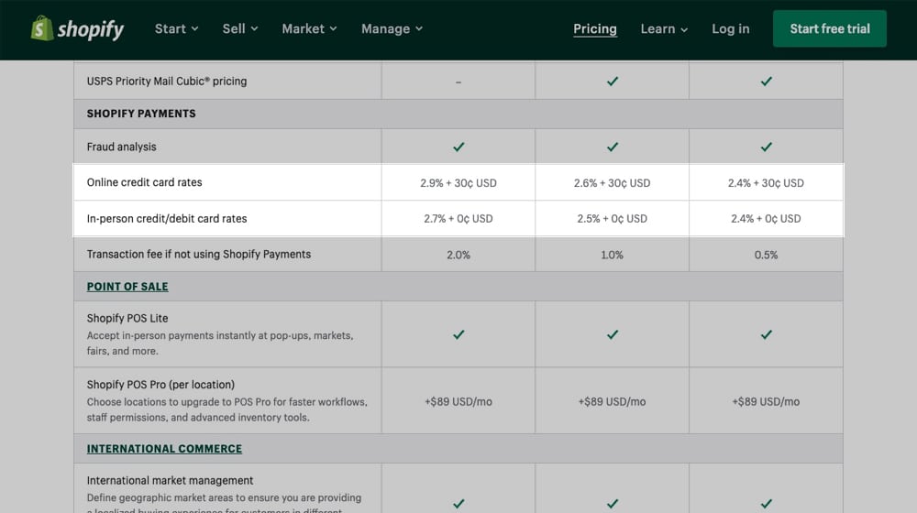Click 'Accept in-person payments instantly' description

coord(220,343)
